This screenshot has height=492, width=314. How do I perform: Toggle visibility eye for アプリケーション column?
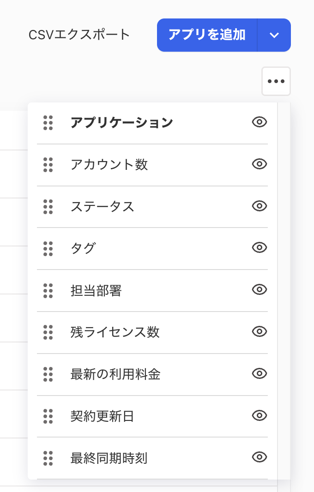coord(260,122)
